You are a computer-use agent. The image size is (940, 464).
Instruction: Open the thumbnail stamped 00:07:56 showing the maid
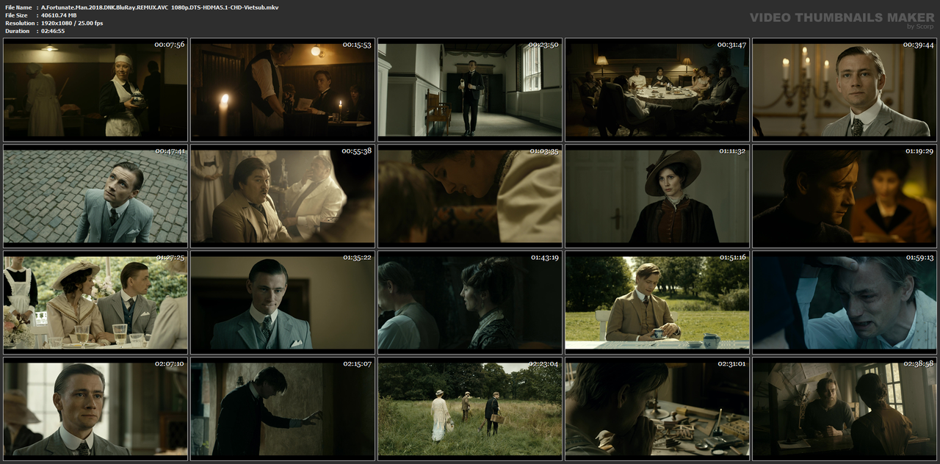coord(95,90)
